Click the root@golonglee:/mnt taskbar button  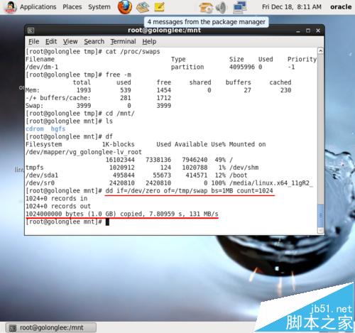click(51, 328)
